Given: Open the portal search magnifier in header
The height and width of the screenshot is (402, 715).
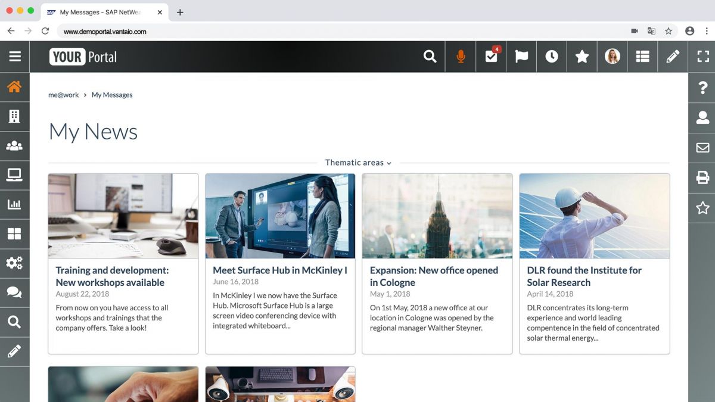Looking at the screenshot, I should click(x=430, y=57).
